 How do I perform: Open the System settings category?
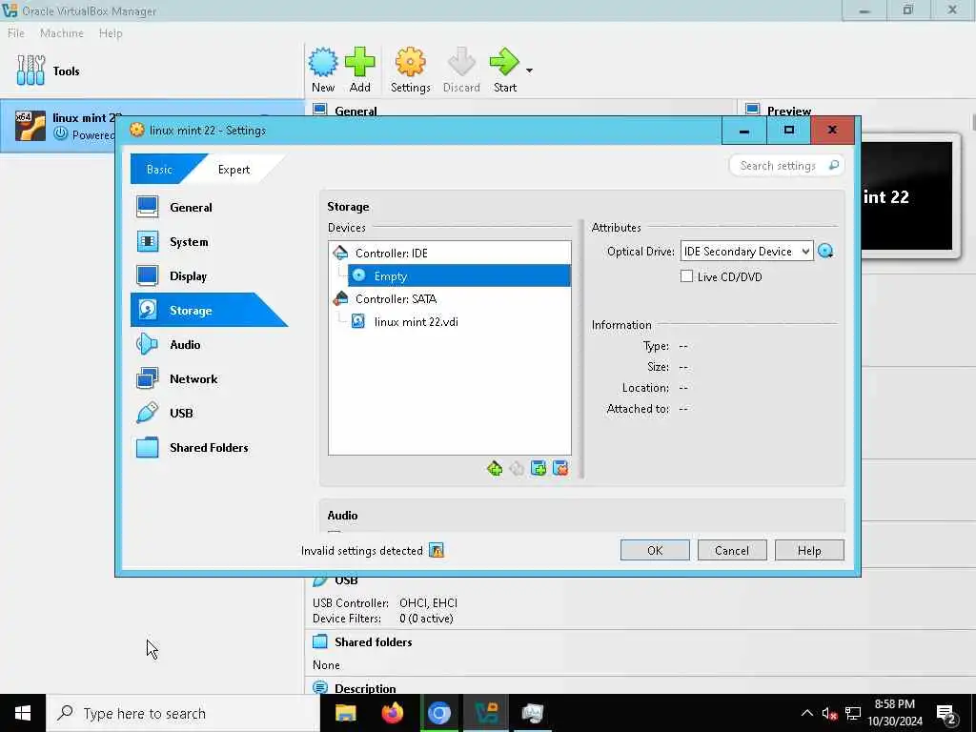coord(209,241)
